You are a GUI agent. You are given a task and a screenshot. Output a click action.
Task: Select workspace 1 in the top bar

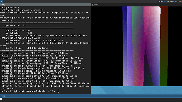pos(1,2)
